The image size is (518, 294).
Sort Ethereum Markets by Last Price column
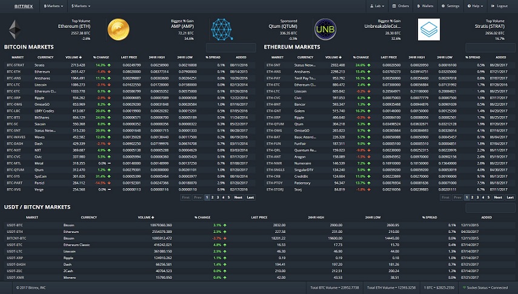click(388, 57)
